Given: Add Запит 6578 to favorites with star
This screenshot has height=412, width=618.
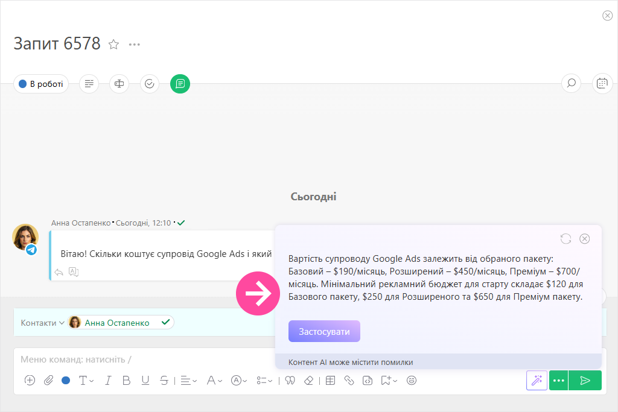Looking at the screenshot, I should click(x=113, y=44).
